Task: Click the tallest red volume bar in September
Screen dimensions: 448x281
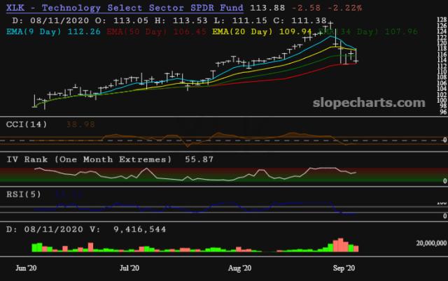Action: click(x=340, y=245)
